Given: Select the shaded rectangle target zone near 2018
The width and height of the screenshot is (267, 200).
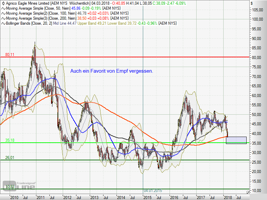Looking at the screenshot, I should [236, 140].
